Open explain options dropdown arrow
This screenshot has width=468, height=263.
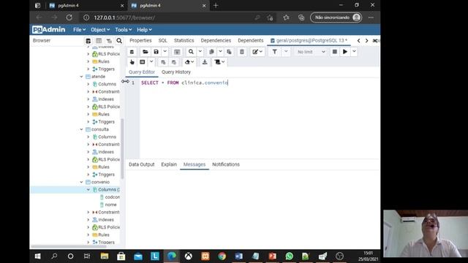(x=151, y=62)
